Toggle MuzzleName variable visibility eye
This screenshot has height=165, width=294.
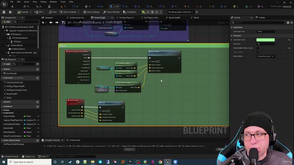(x=38, y=132)
